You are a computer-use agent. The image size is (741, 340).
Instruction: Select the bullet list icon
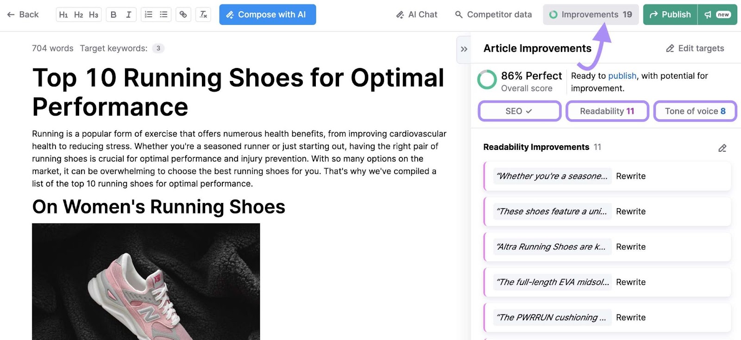[x=163, y=14]
